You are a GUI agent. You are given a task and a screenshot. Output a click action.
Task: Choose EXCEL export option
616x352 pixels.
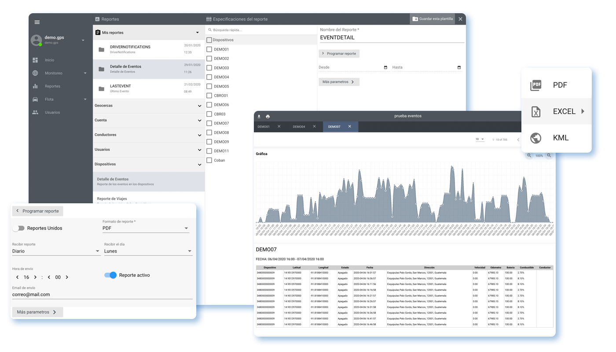[x=556, y=111]
